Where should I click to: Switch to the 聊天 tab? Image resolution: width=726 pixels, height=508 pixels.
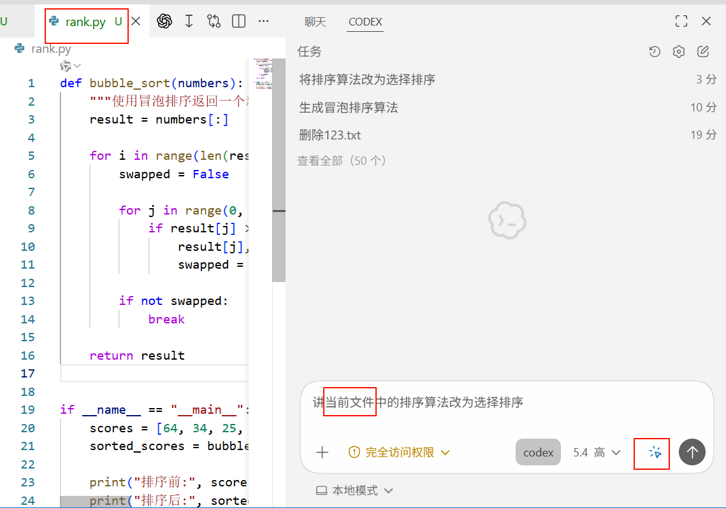tap(316, 22)
